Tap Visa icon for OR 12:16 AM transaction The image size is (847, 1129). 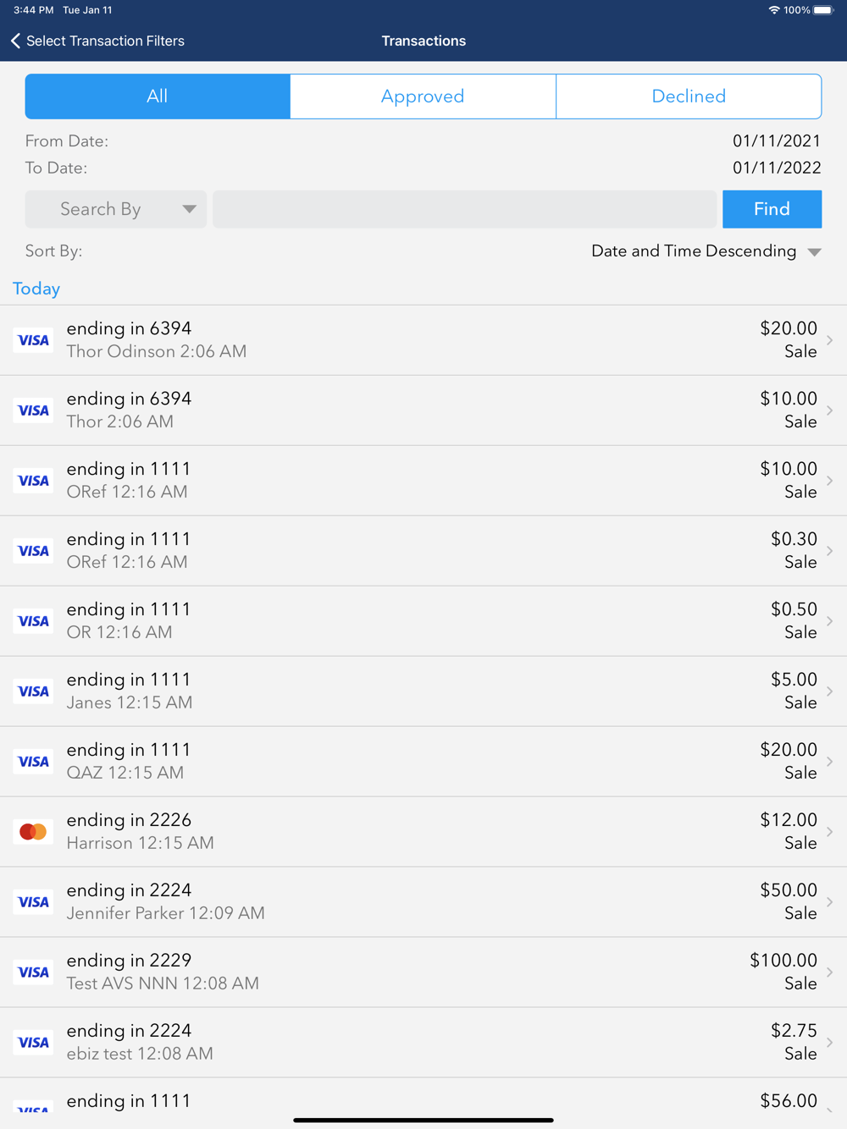(33, 621)
